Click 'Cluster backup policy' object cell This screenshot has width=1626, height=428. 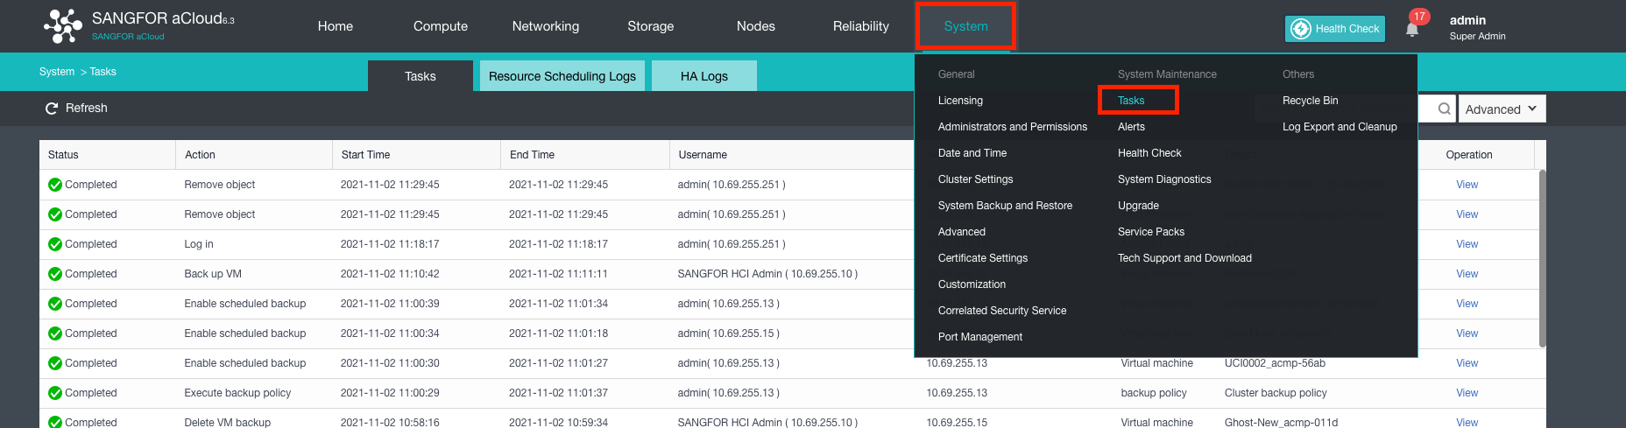click(1276, 393)
